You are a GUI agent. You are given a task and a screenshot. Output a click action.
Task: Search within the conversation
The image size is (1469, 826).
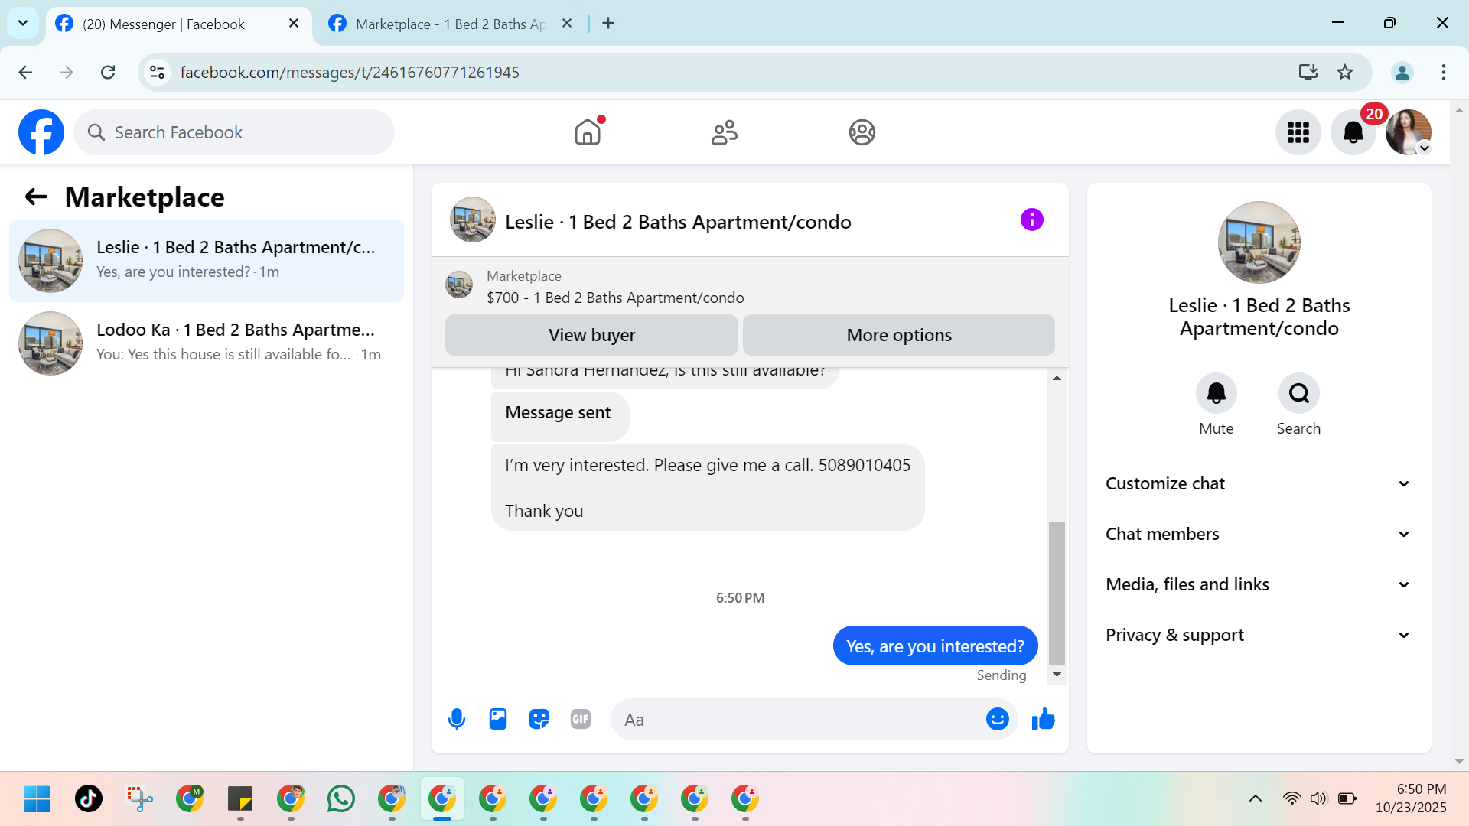pyautogui.click(x=1298, y=393)
